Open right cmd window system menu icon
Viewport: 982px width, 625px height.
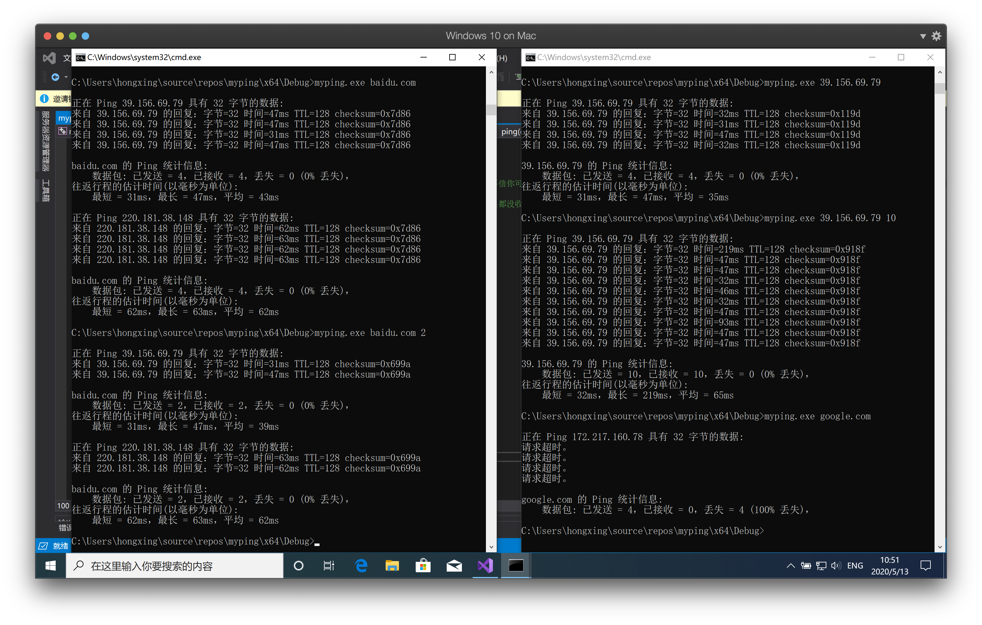click(x=530, y=58)
